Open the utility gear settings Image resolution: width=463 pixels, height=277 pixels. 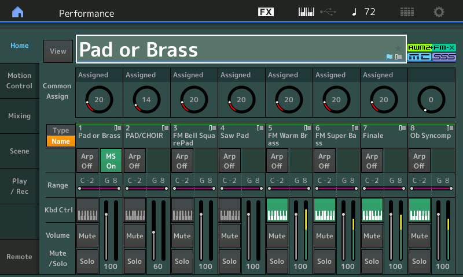coord(439,12)
